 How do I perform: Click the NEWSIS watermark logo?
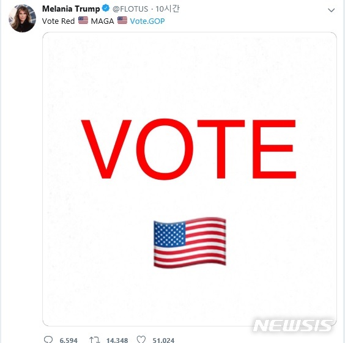pos(292,325)
